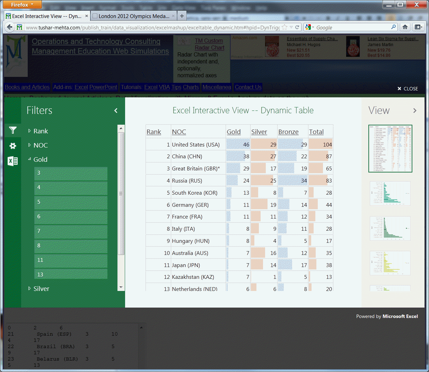Expand the NOC filter group
Viewport: 429px width, 372px height.
tap(40, 145)
